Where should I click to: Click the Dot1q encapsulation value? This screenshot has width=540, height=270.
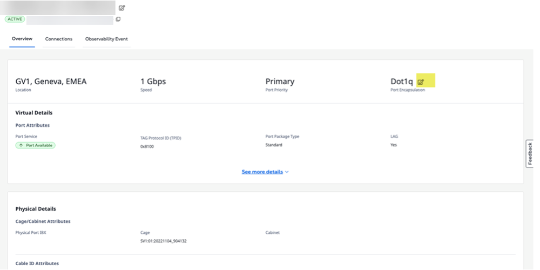401,82
